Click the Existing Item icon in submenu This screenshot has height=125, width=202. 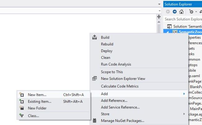point(22,101)
